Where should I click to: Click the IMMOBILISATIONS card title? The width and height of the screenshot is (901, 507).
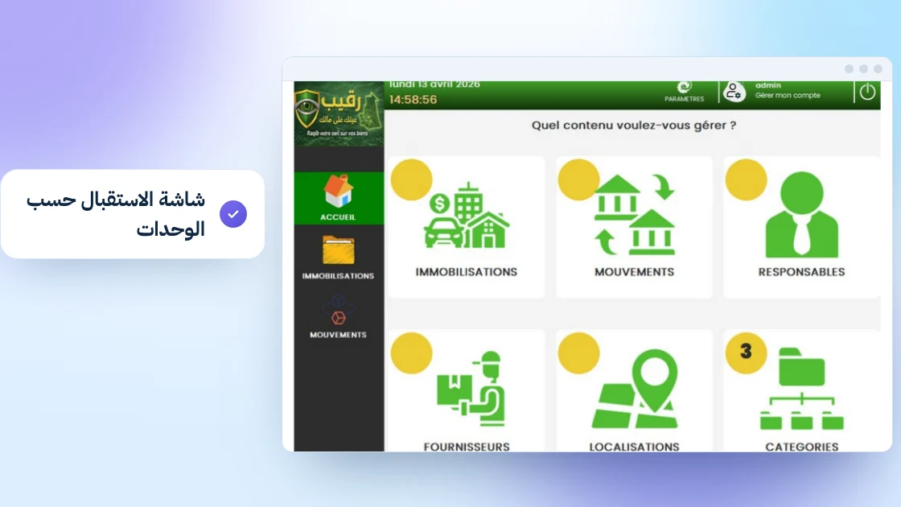[x=467, y=272]
